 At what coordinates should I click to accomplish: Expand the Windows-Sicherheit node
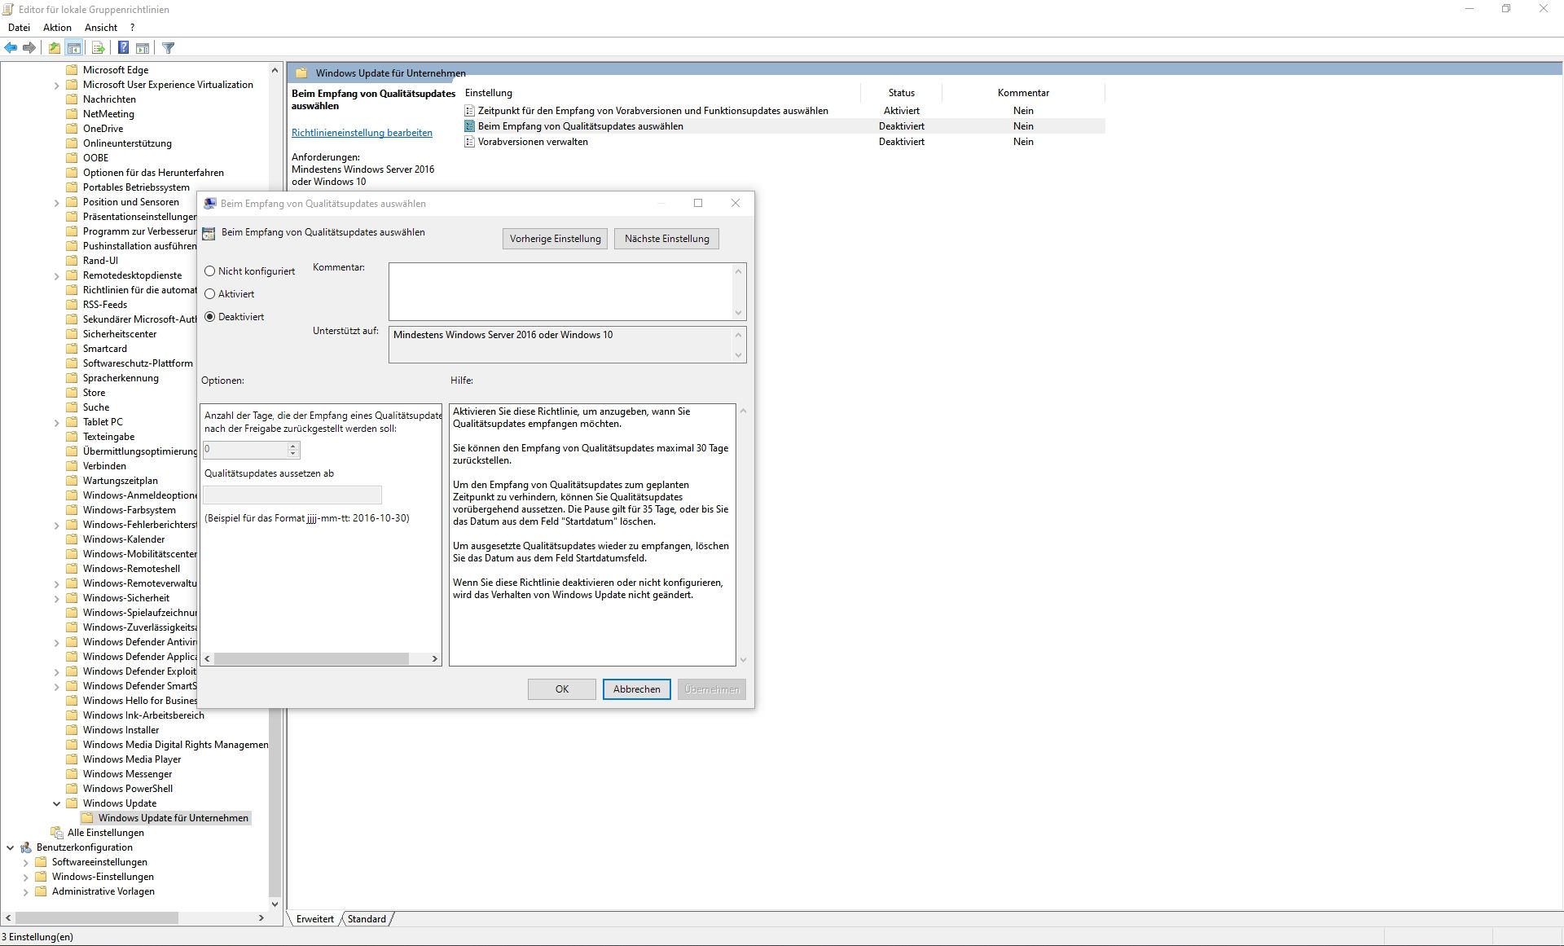(56, 599)
